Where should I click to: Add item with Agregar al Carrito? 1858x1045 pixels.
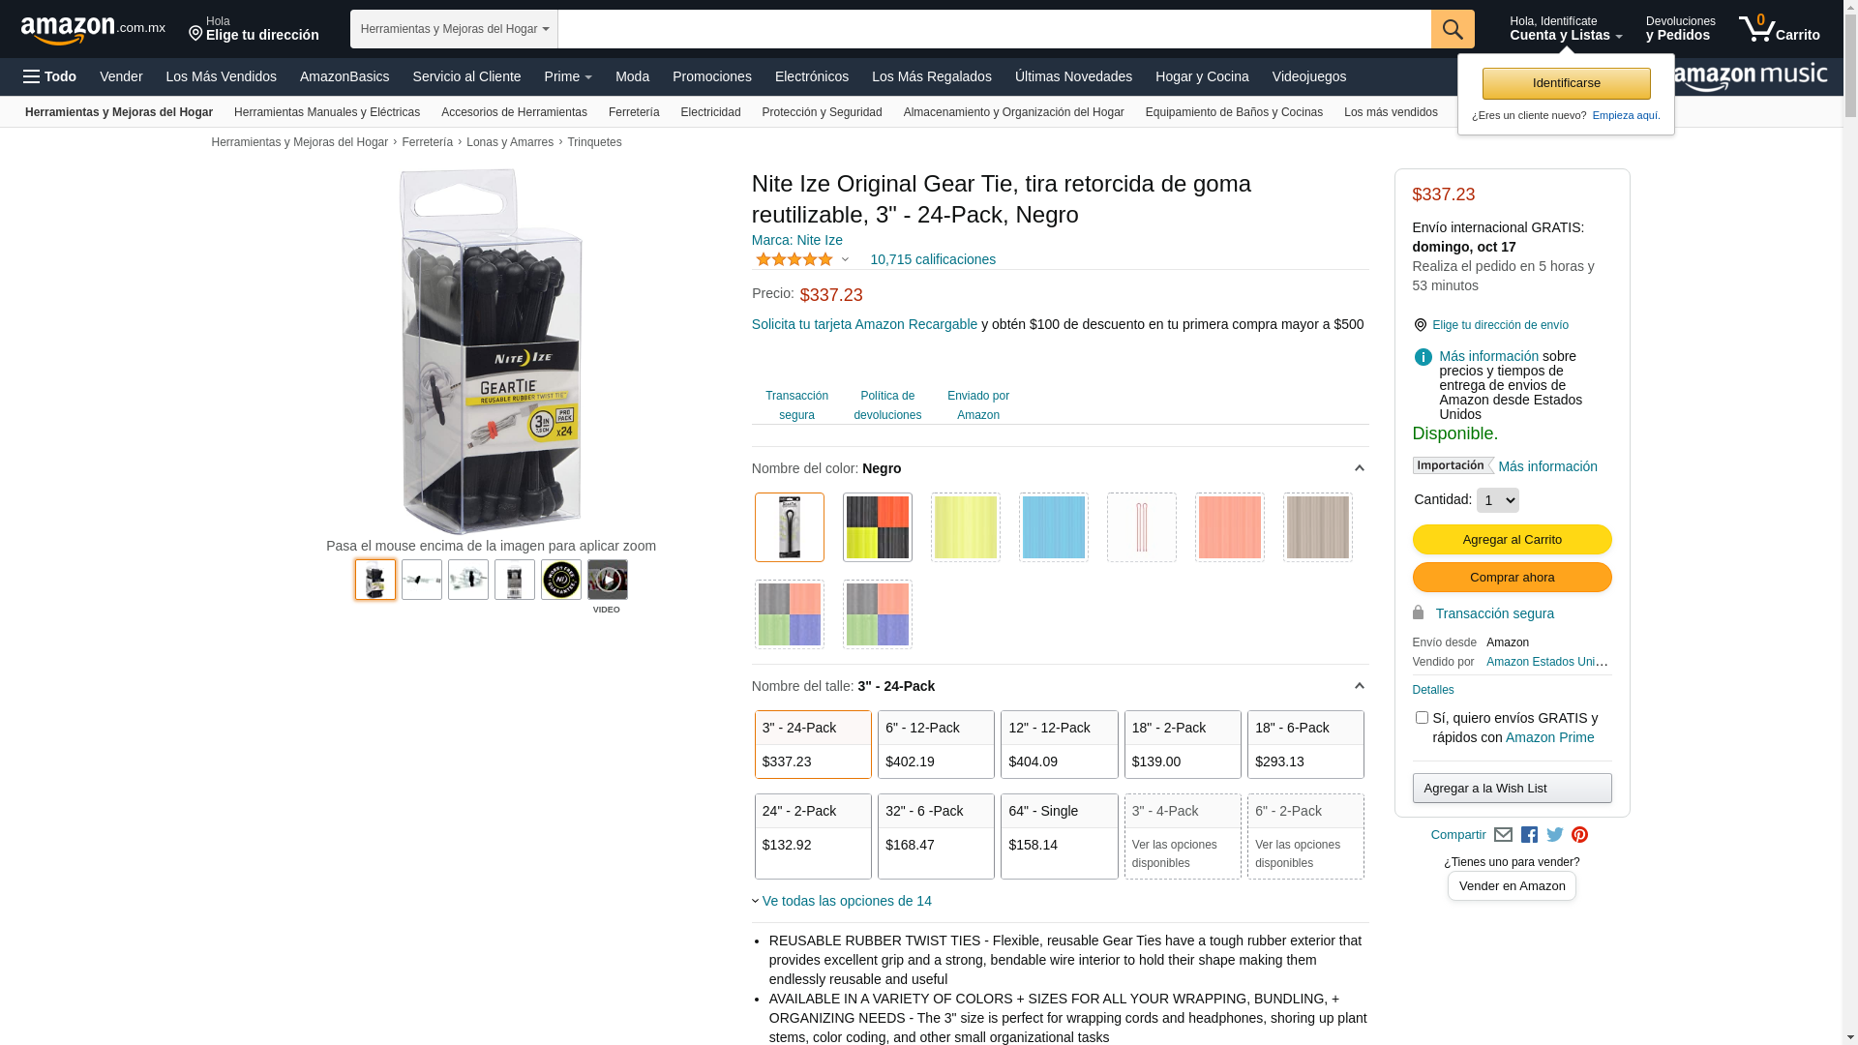point(1512,540)
